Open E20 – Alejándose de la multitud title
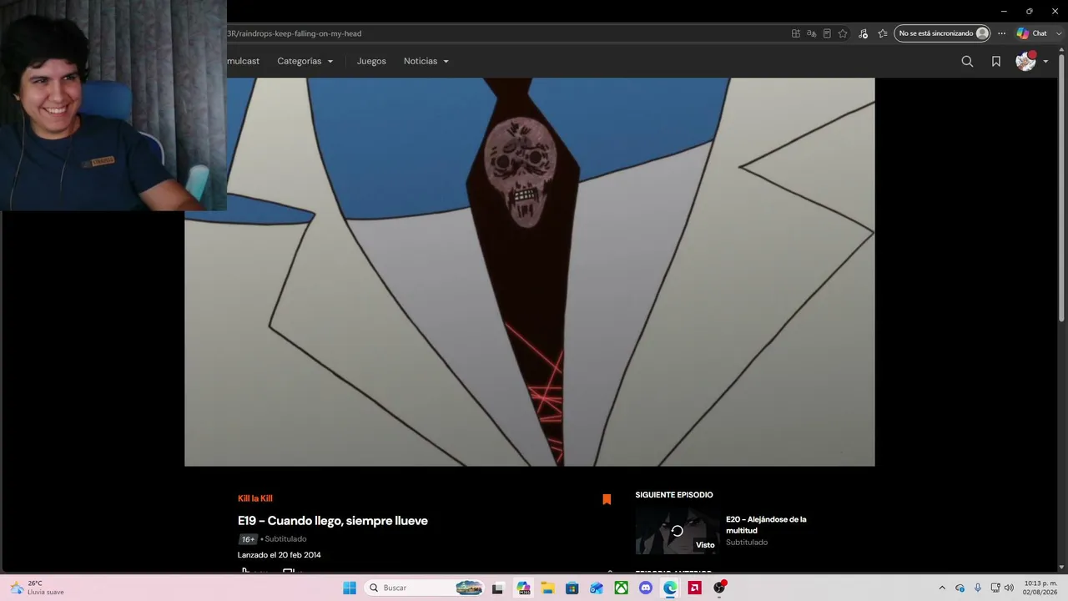 [766, 524]
